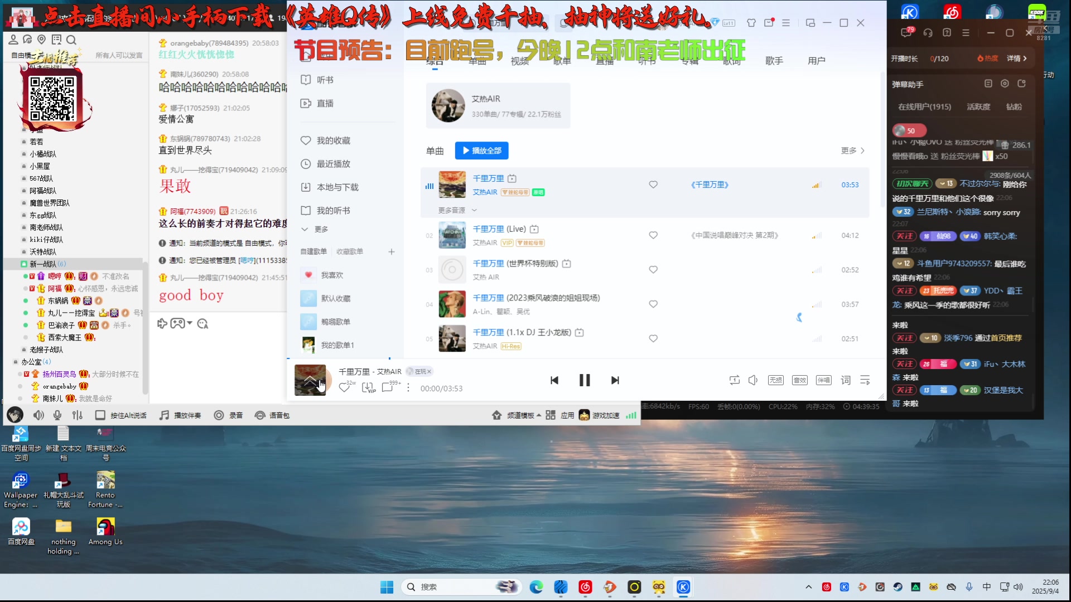Switch to the 用户 search tab
The width and height of the screenshot is (1071, 602).
[816, 60]
